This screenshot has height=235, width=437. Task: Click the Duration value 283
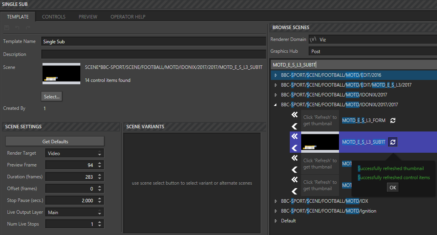tap(89, 177)
